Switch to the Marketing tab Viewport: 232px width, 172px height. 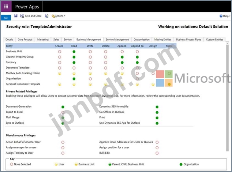(x=43, y=40)
